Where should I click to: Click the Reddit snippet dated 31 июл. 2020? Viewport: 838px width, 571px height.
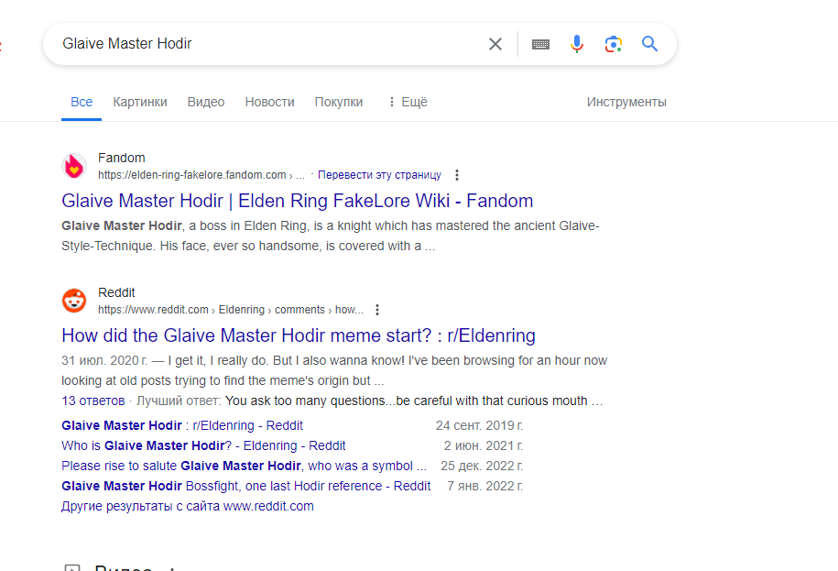(334, 370)
